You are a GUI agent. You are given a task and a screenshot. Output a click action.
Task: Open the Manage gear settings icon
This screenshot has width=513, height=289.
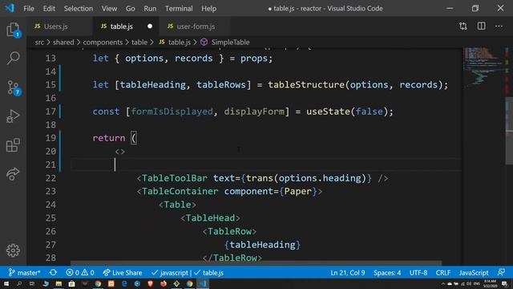pos(13,250)
